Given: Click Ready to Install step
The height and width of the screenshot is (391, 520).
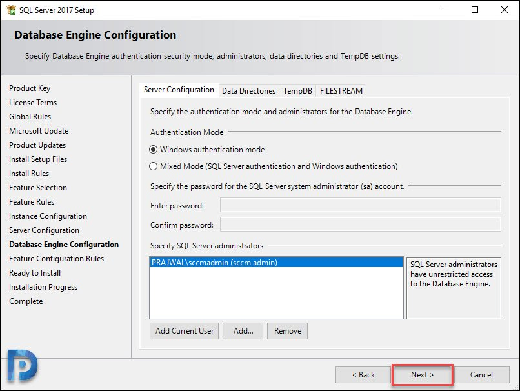Looking at the screenshot, I should pos(35,273).
